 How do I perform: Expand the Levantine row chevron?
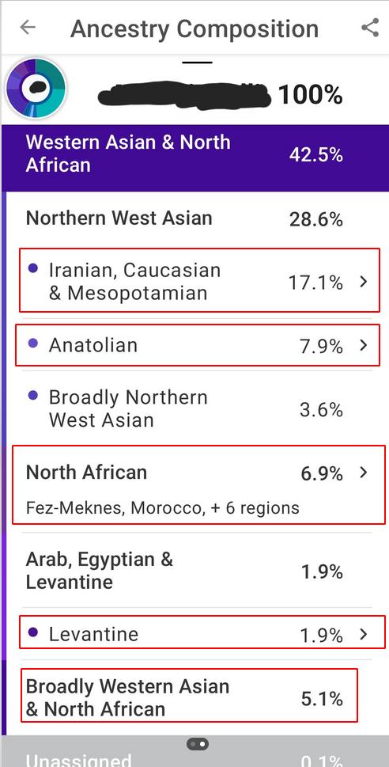point(363,634)
